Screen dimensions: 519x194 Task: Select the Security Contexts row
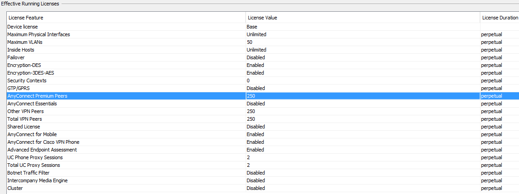263,80
